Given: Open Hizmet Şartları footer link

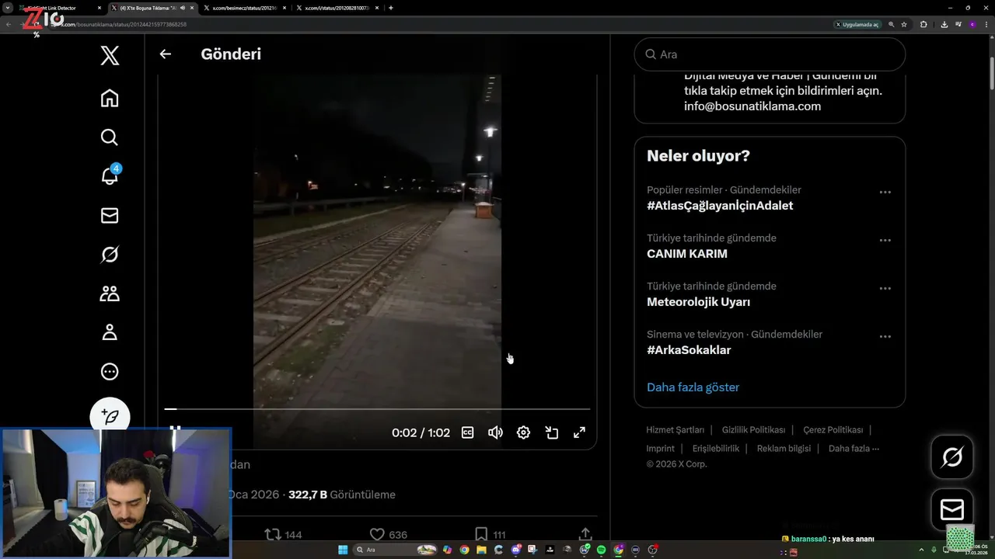Looking at the screenshot, I should tap(675, 429).
